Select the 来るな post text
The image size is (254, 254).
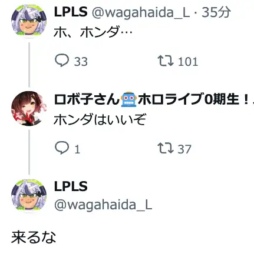coord(34,237)
